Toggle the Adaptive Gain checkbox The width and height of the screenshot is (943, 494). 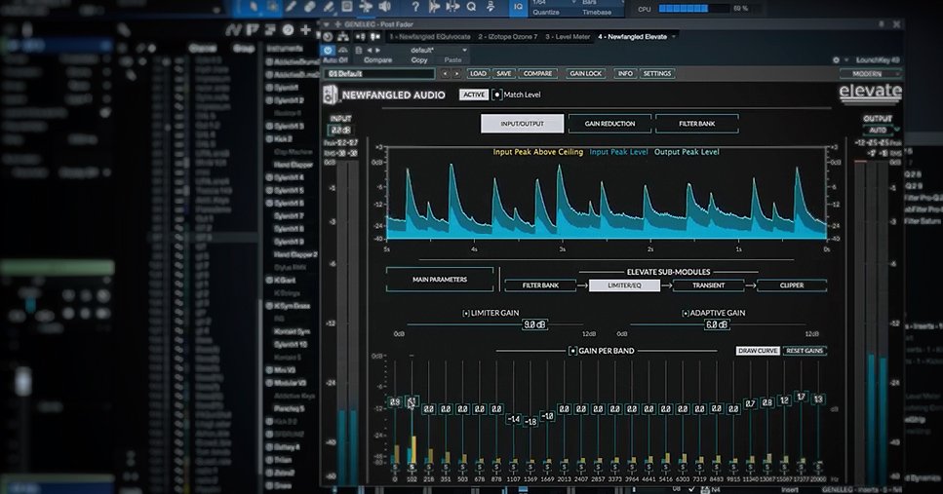click(x=686, y=314)
